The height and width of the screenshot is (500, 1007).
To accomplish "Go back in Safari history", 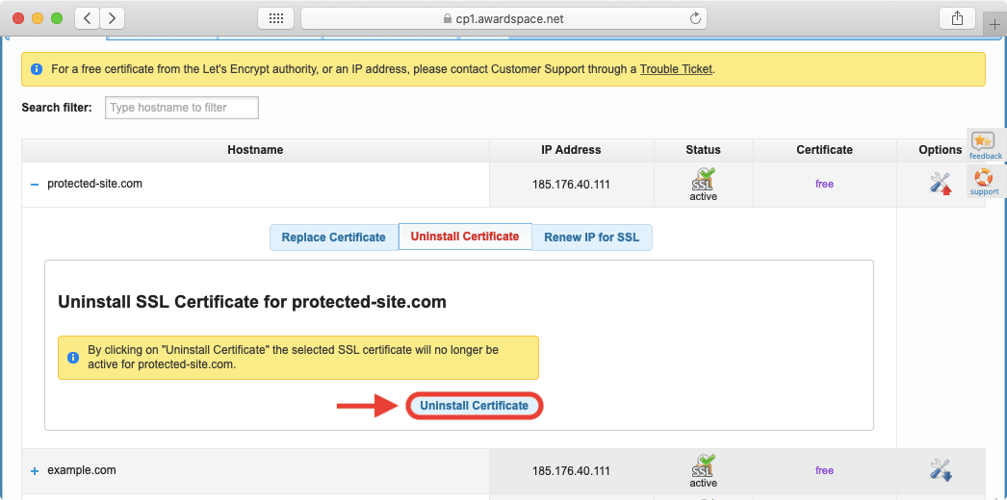I will (x=87, y=18).
